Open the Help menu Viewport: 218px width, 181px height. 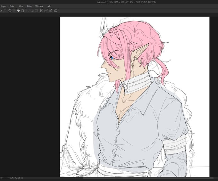point(49,6)
